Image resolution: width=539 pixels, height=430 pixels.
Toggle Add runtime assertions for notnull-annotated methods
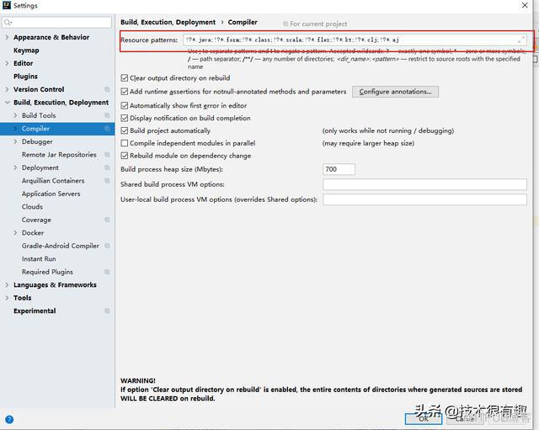click(x=125, y=92)
